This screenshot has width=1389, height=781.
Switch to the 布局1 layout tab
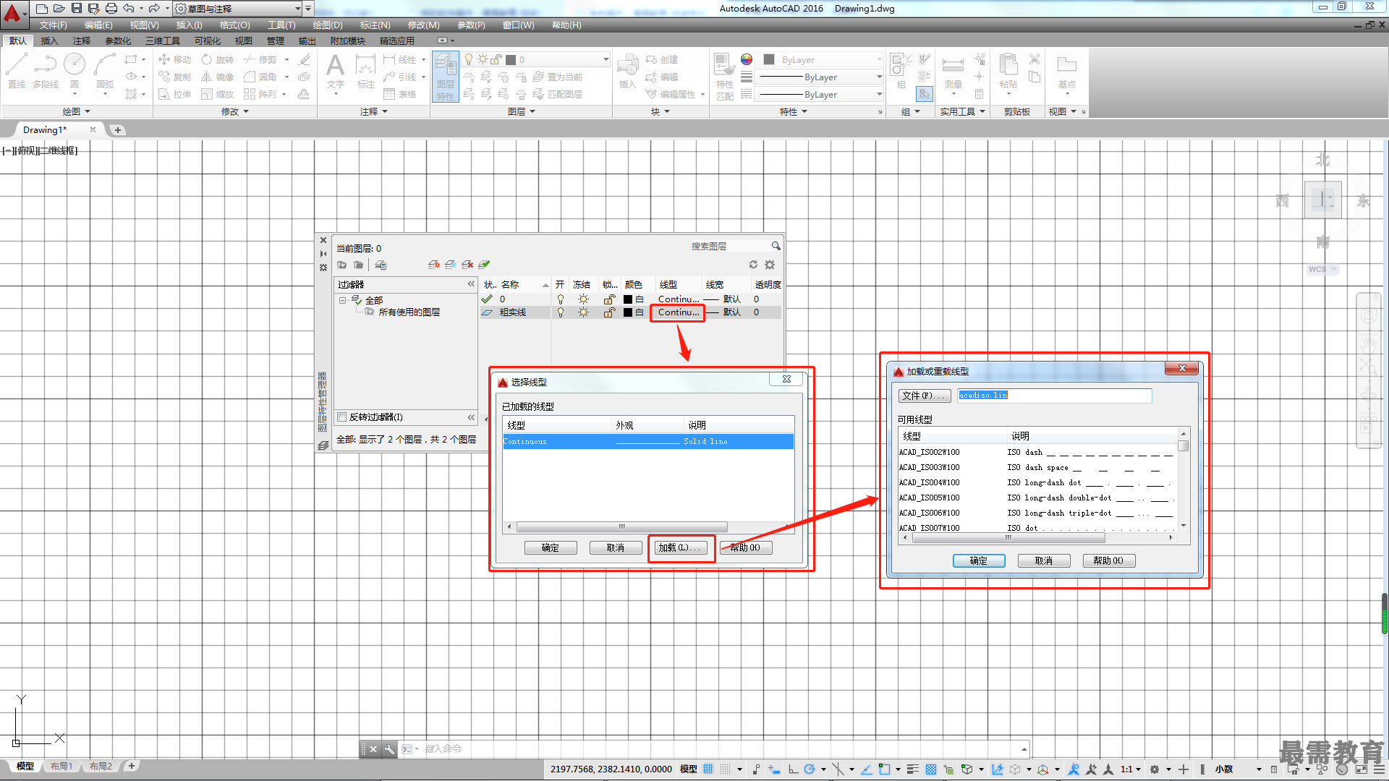click(x=61, y=766)
